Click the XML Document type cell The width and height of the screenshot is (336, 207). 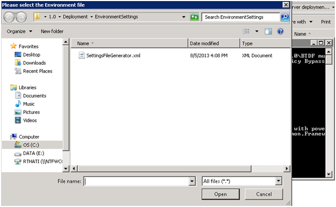[257, 56]
